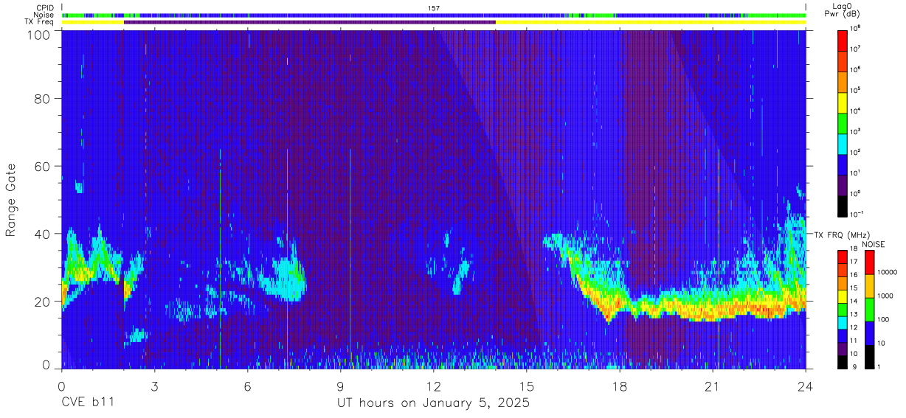Click the 100 tick on the Range Gate axis
This screenshot has height=418, width=906.
(39, 34)
